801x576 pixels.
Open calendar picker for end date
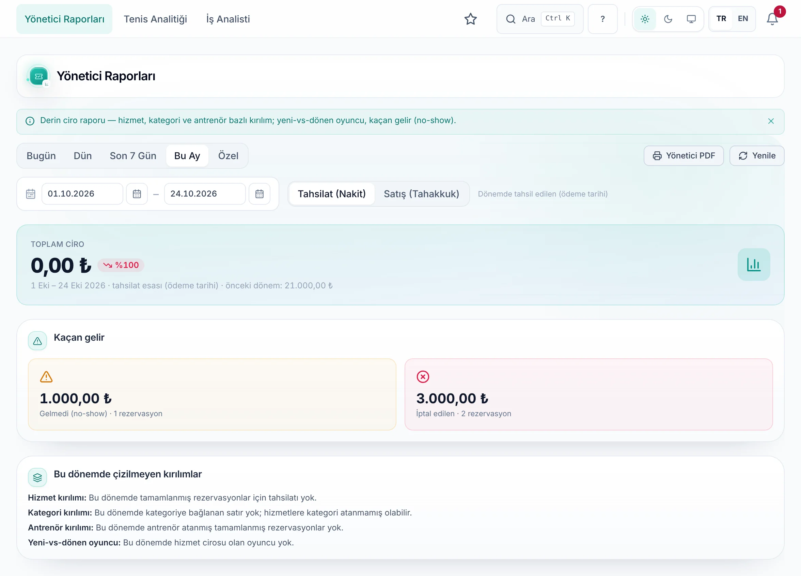pyautogui.click(x=260, y=194)
